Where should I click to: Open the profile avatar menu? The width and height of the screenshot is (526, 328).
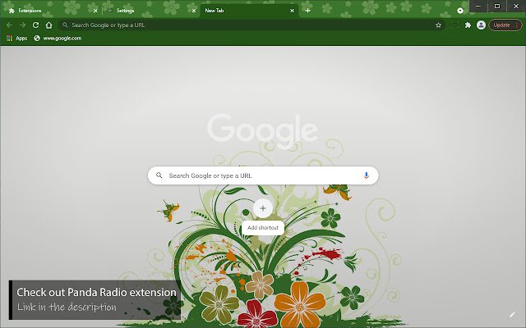pyautogui.click(x=481, y=25)
